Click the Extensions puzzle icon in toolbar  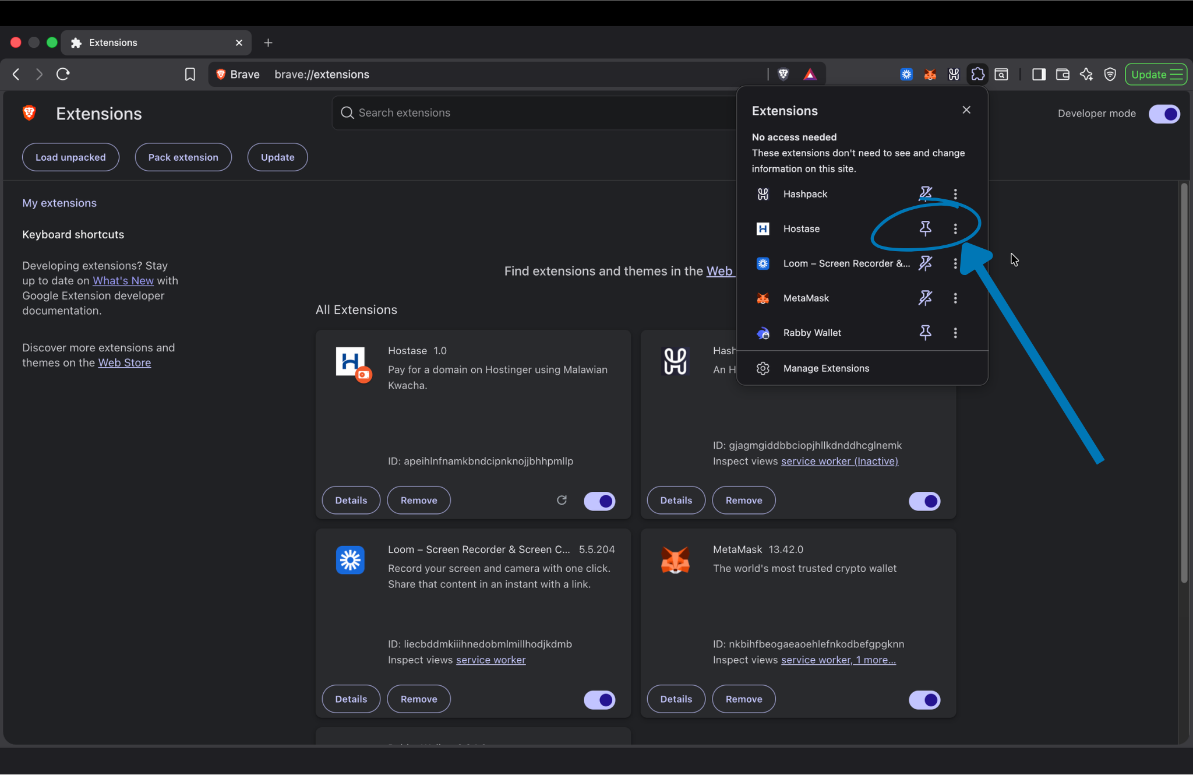(x=977, y=74)
